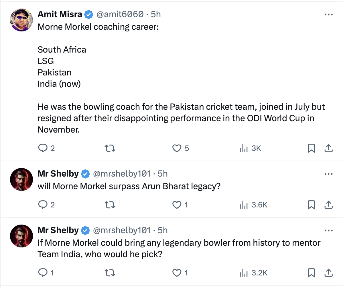This screenshot has height=288, width=343.
Task: Like the Arun Bharat legacy tweet
Action: pyautogui.click(x=177, y=205)
